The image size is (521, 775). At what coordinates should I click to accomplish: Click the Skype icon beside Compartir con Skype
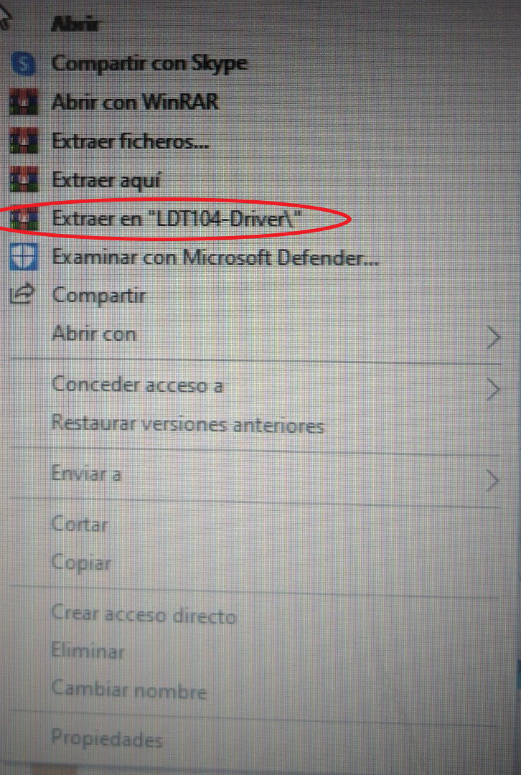pyautogui.click(x=23, y=64)
